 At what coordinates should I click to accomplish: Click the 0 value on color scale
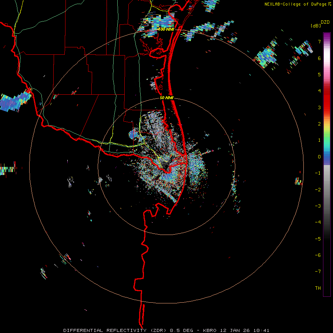pyautogui.click(x=319, y=157)
